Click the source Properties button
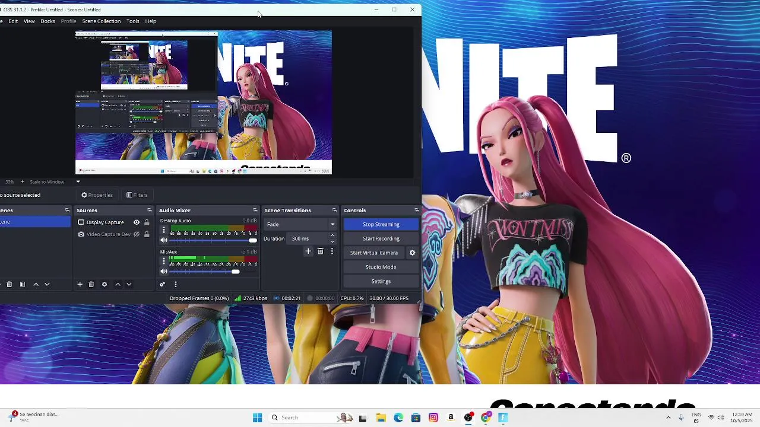The height and width of the screenshot is (427, 760). pos(97,195)
